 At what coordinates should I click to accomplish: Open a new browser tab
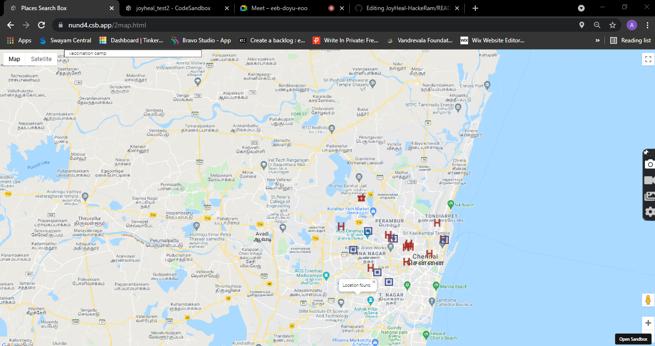(475, 8)
